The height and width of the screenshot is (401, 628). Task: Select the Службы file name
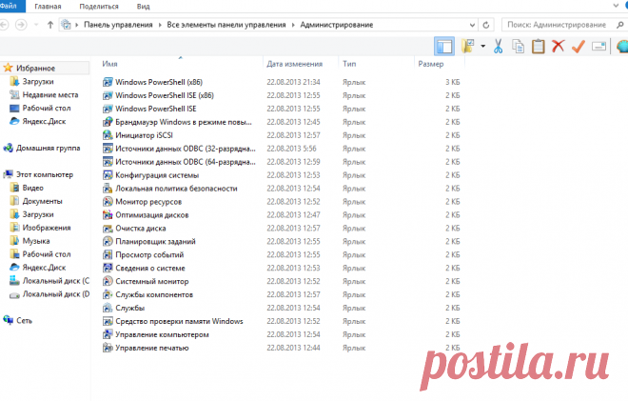(x=129, y=308)
